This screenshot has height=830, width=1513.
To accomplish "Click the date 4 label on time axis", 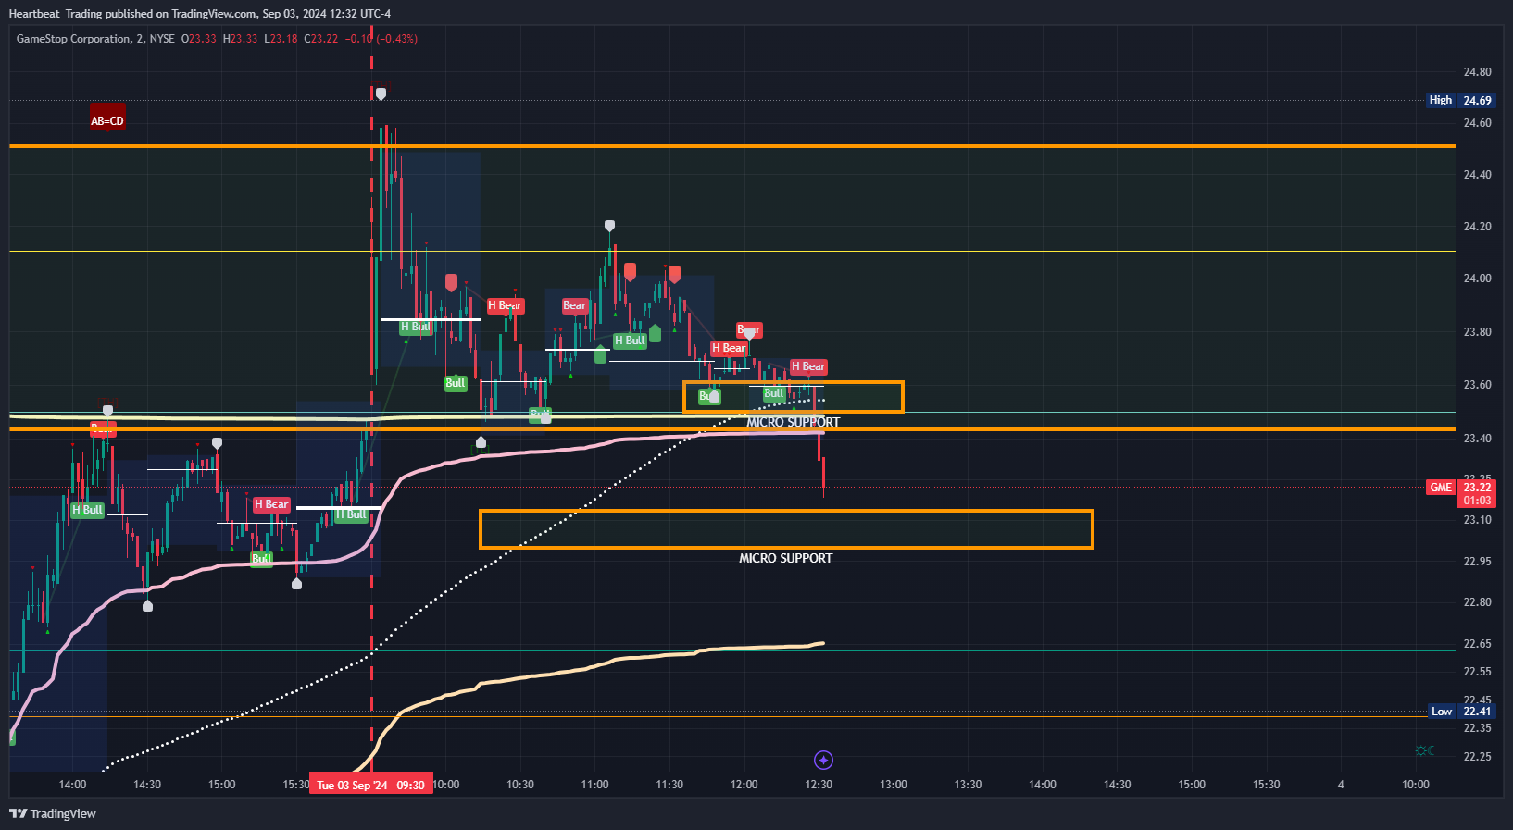I will [x=1341, y=785].
